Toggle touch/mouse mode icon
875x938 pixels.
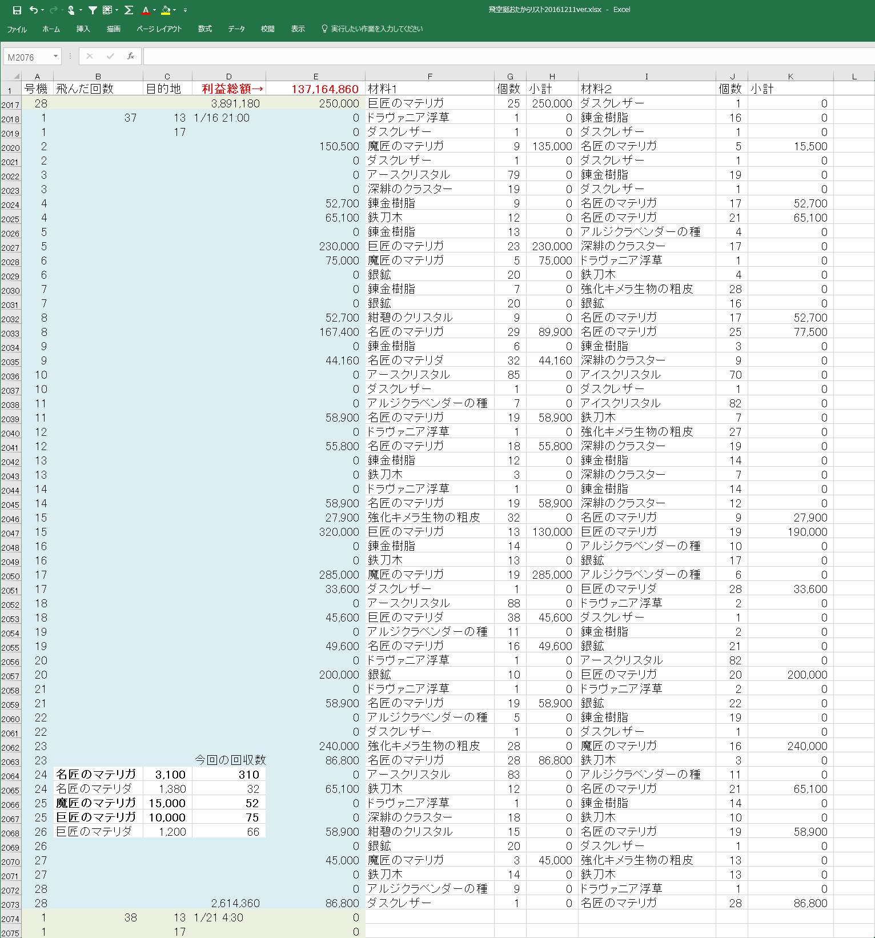coord(71,10)
